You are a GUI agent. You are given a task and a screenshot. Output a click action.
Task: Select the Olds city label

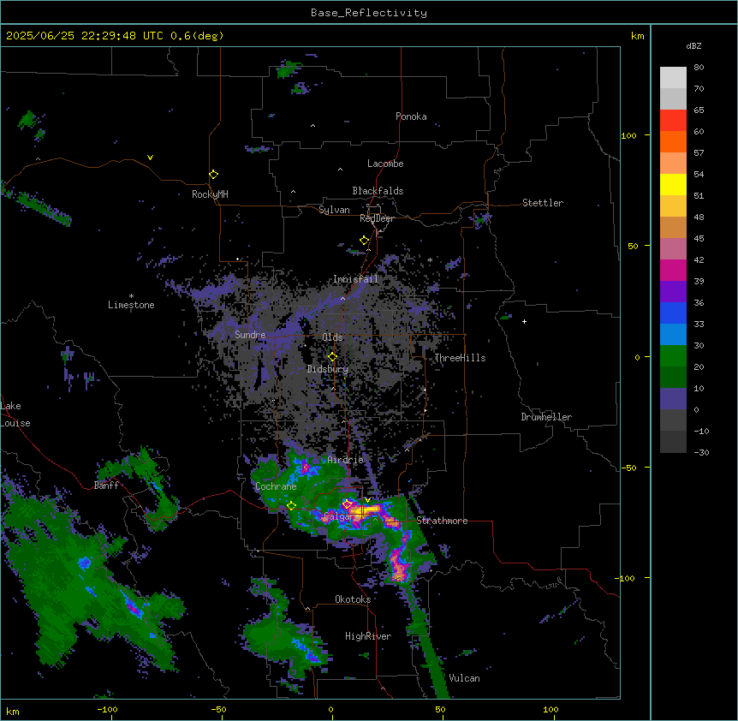(x=332, y=337)
